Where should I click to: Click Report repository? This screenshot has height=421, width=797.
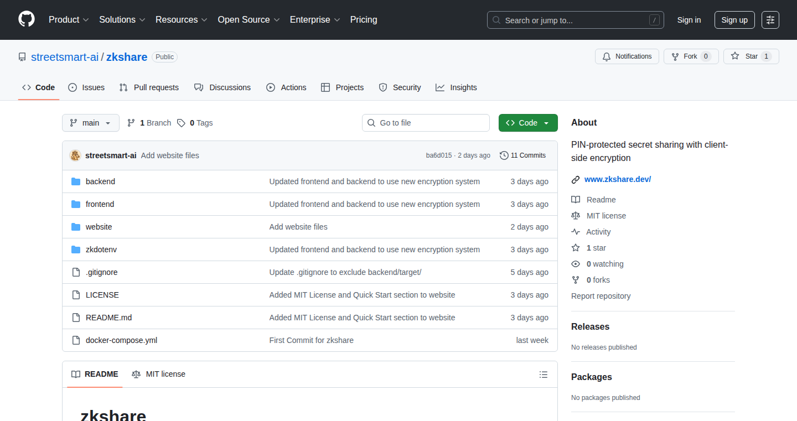(601, 296)
